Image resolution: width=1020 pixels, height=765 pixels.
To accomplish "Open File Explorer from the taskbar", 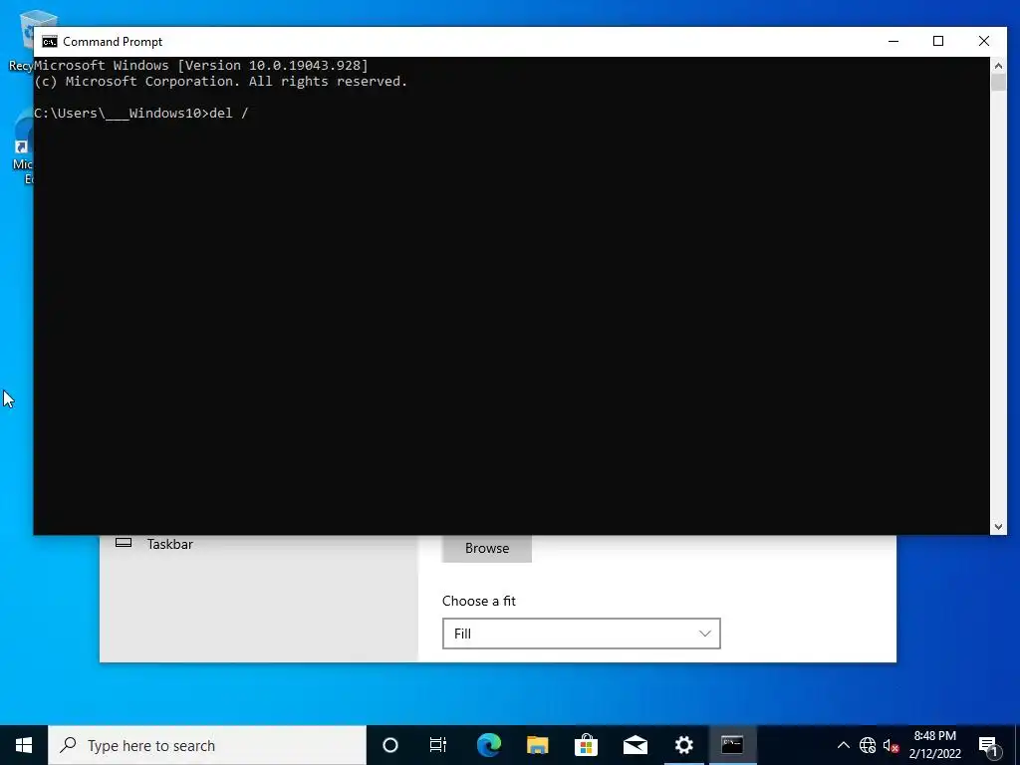I will pyautogui.click(x=537, y=745).
